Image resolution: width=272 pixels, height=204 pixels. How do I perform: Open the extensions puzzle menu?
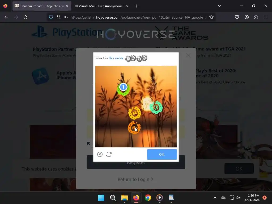tap(256, 17)
